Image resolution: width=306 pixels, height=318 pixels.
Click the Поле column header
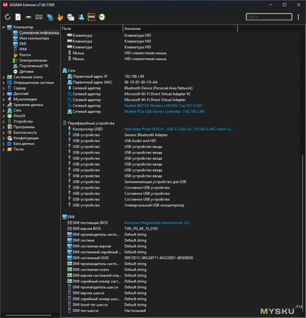91,29
